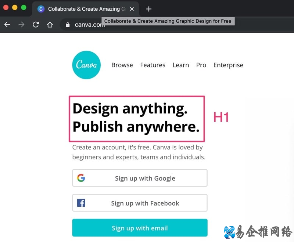Click the browser forward arrow
Viewport: 294px width, 242px height.
[21, 25]
